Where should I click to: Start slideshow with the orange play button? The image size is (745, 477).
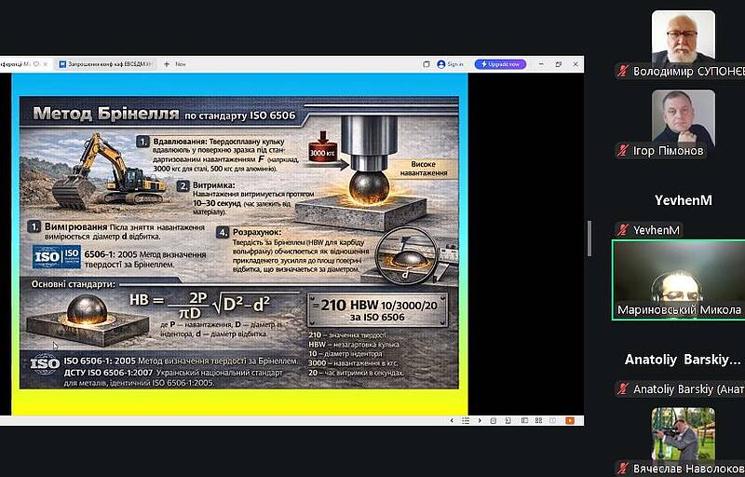point(569,420)
